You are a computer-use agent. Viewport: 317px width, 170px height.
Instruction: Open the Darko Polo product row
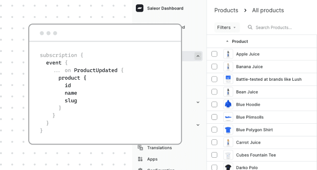262,166
